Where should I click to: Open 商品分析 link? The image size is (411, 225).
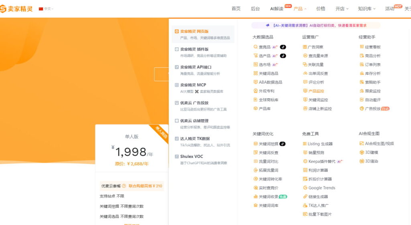(373, 56)
